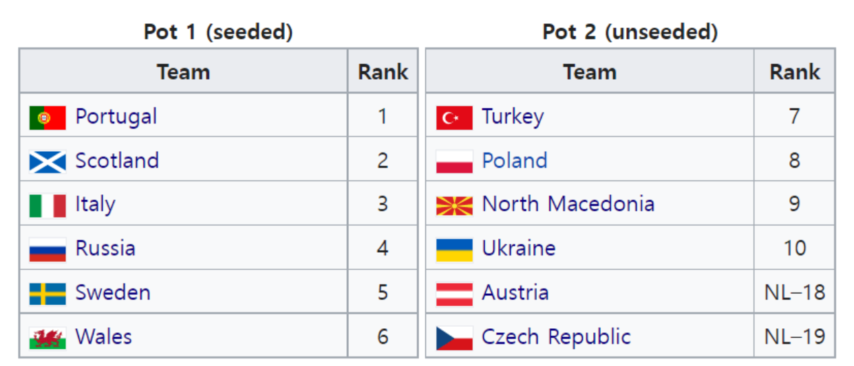854x366 pixels.
Task: Click the Austria flag icon
Action: (x=454, y=294)
